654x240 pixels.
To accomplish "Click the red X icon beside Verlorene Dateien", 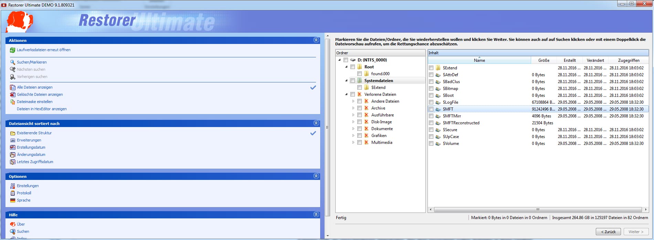I will coord(360,94).
